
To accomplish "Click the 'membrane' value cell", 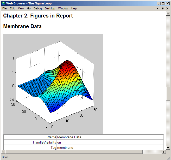I will 110,147.
